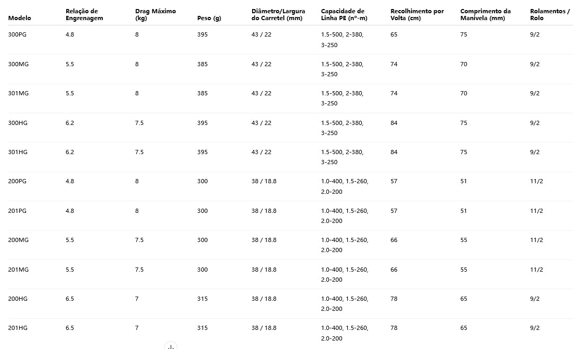The height and width of the screenshot is (349, 573).
Task: Select the 201MG model cell
Action: click(18, 270)
